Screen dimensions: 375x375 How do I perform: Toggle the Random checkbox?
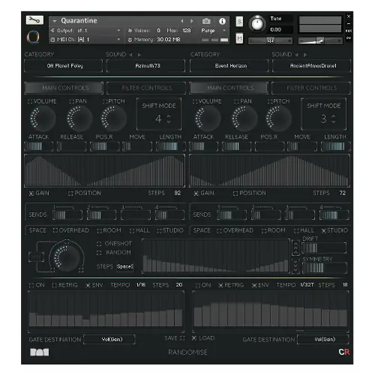tap(99, 253)
